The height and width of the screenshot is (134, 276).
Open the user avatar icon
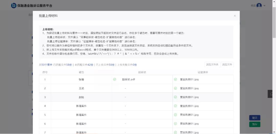click(259, 5)
